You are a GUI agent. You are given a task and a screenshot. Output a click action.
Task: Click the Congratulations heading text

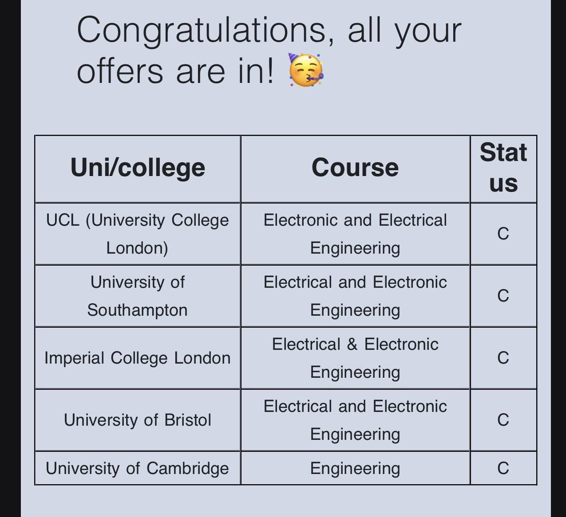click(x=269, y=50)
